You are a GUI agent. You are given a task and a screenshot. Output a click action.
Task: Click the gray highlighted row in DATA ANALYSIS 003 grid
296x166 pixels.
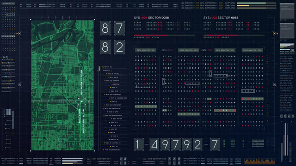tap(225, 110)
